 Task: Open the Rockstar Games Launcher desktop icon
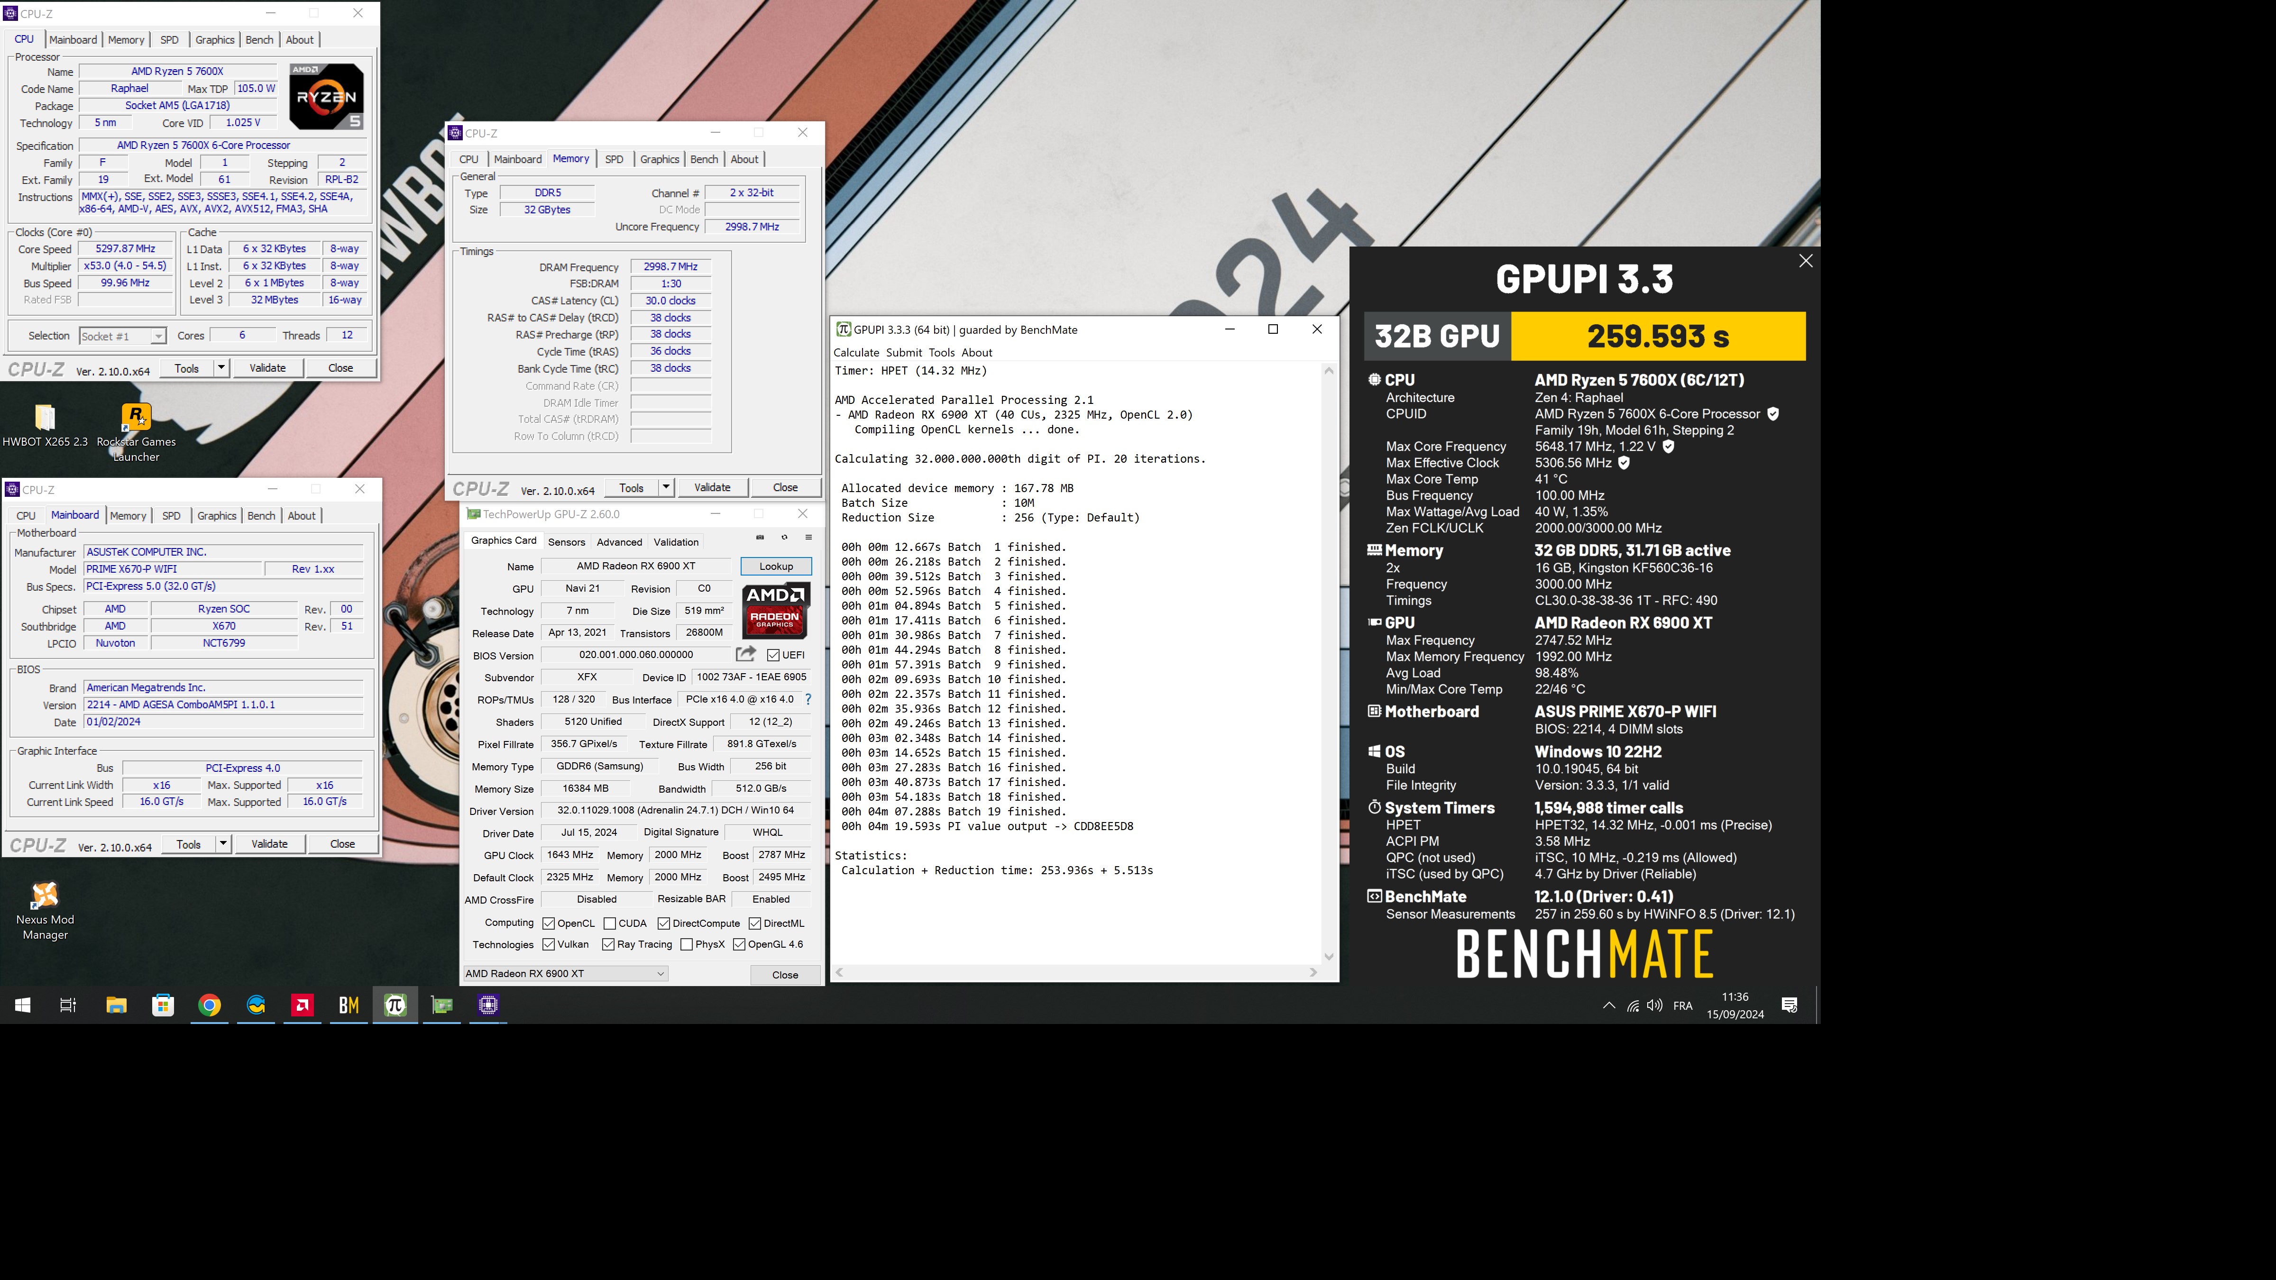[x=136, y=432]
